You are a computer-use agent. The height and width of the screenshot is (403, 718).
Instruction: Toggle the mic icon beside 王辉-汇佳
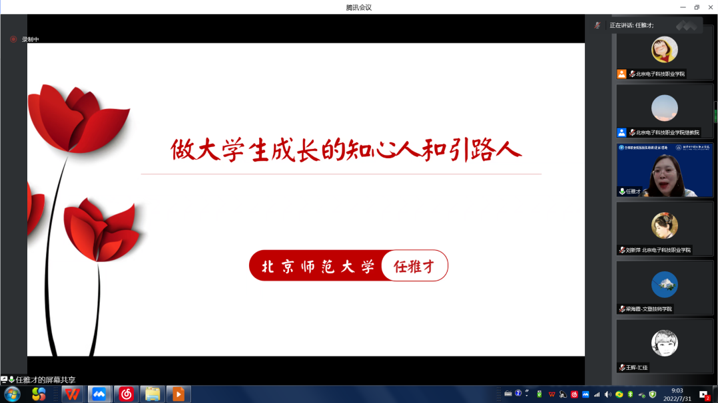click(622, 367)
